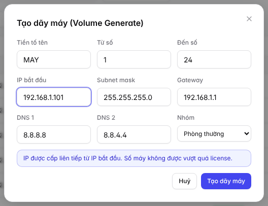The height and width of the screenshot is (206, 268).
Task: Focus the Từ số input field
Action: pos(134,59)
